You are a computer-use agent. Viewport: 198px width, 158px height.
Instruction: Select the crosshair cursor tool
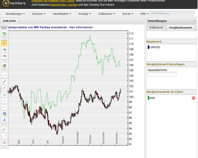(4, 43)
